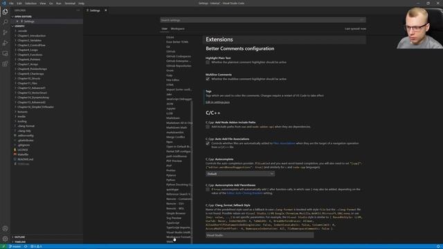Screen dimensions: 443x249
Task: Click the Last synced now label
Action: coord(355,29)
